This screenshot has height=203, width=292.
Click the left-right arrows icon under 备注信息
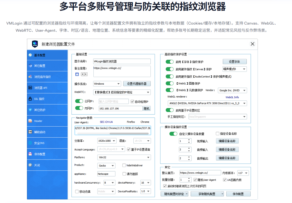point(84,74)
